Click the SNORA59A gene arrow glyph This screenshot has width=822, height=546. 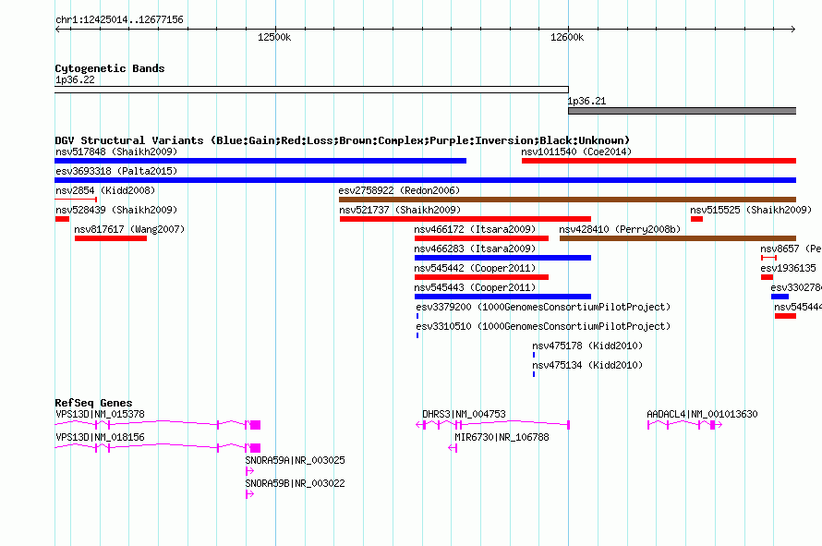[249, 471]
